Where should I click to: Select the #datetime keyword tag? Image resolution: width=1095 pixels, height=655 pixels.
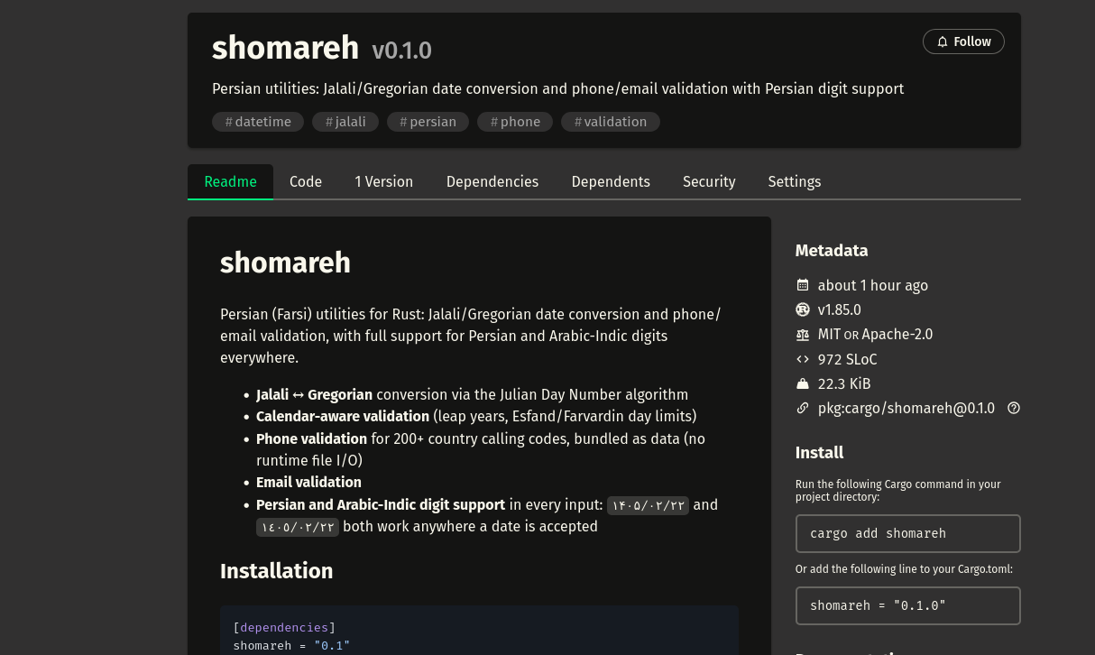pos(258,122)
